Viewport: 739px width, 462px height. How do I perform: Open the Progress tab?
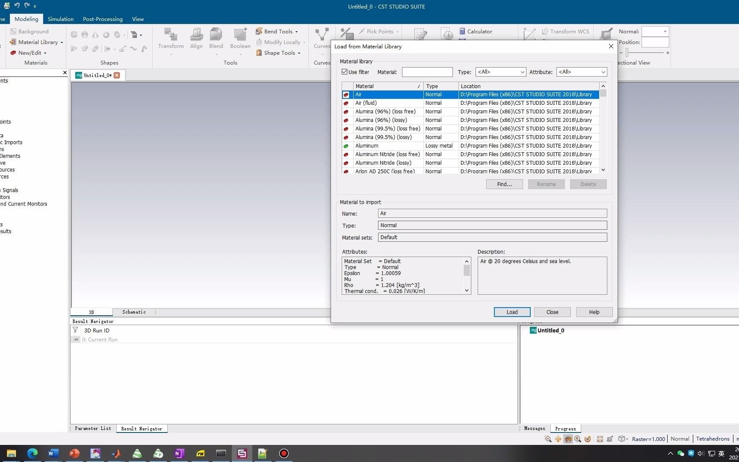565,428
